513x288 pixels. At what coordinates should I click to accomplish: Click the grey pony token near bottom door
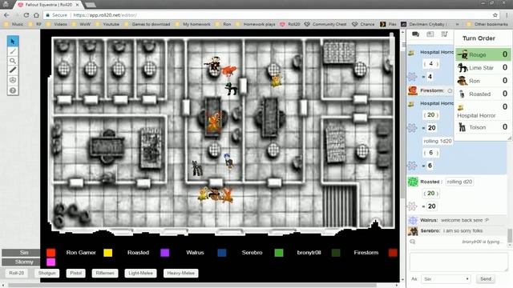[x=197, y=168]
